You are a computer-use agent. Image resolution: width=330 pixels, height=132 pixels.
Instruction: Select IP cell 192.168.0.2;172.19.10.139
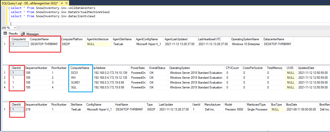(x=111, y=73)
